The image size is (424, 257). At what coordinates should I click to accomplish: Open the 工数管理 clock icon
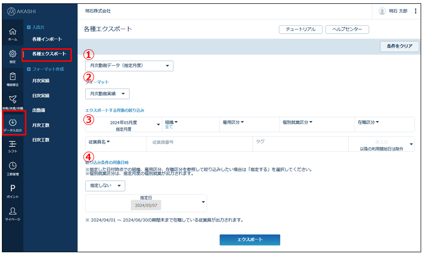pos(13,168)
